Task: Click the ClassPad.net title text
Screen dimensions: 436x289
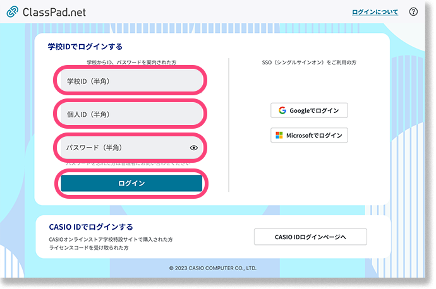Action: click(x=54, y=12)
